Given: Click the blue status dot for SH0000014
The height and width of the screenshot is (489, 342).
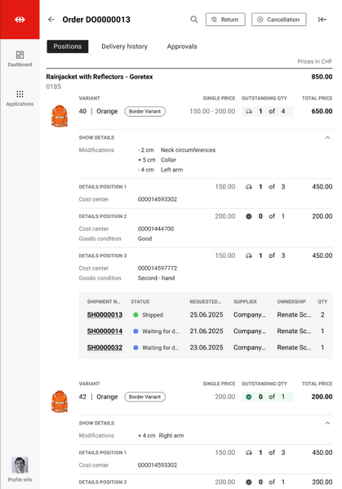Looking at the screenshot, I should pyautogui.click(x=135, y=331).
